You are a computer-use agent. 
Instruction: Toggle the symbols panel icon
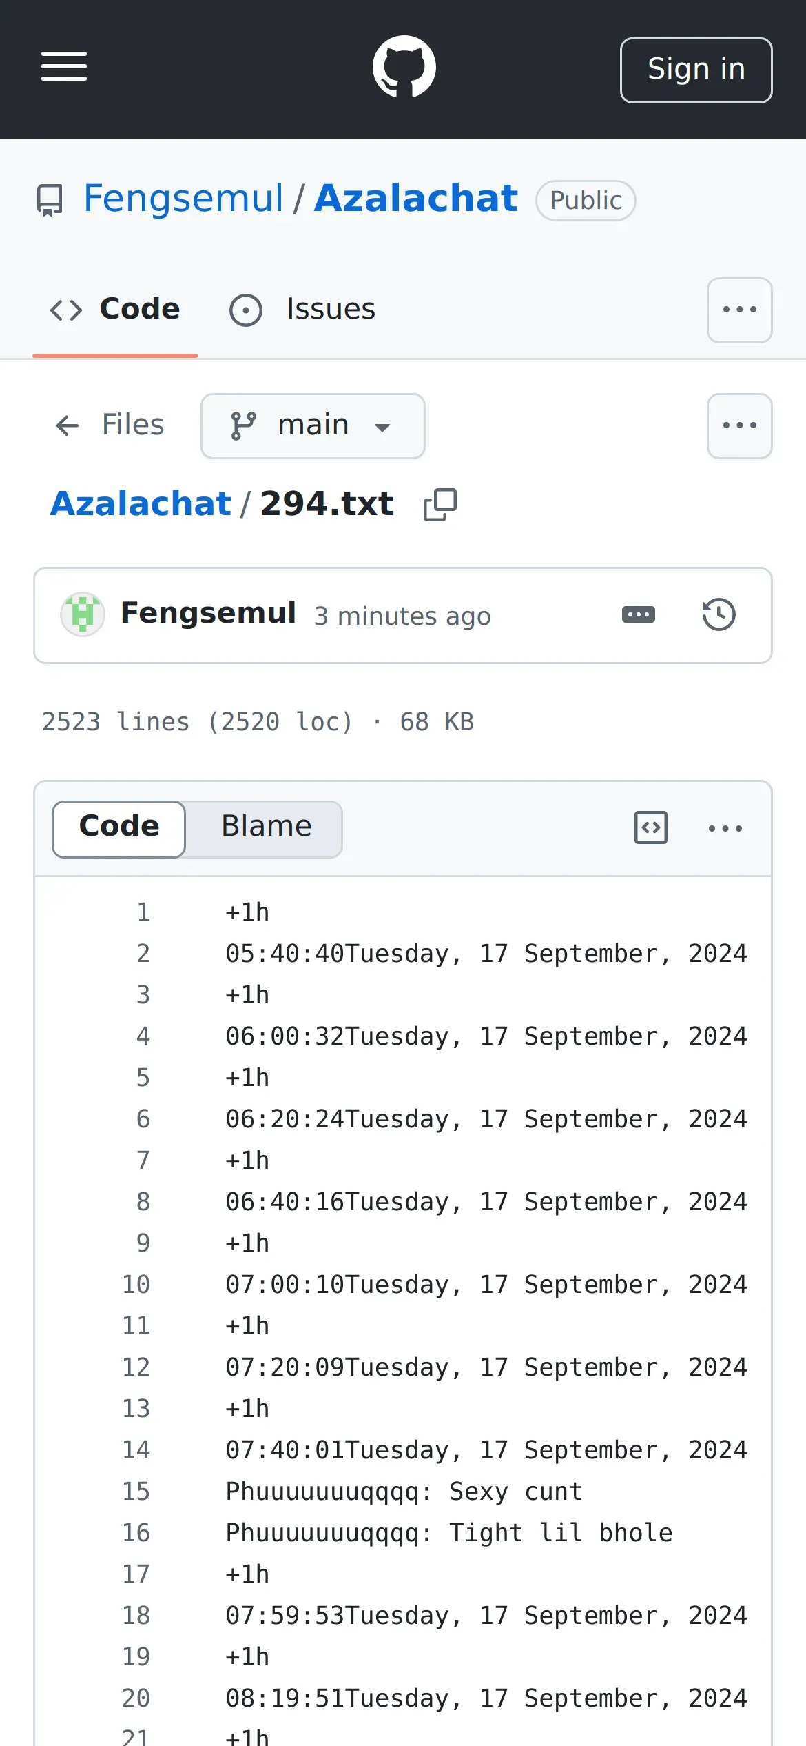click(x=650, y=827)
